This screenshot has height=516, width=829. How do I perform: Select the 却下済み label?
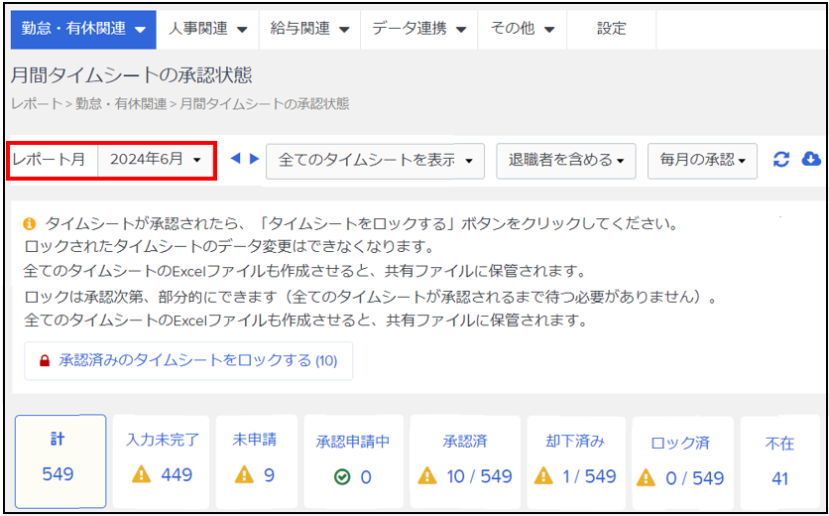coord(575,442)
